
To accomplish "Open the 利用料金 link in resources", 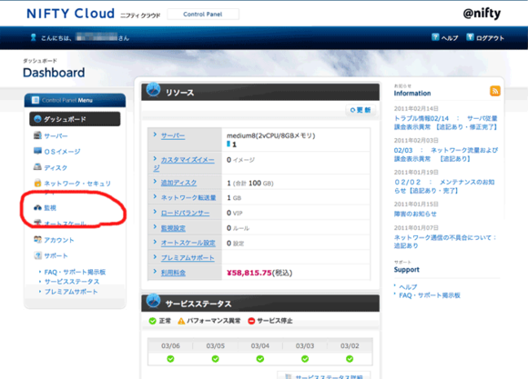I will pos(173,273).
